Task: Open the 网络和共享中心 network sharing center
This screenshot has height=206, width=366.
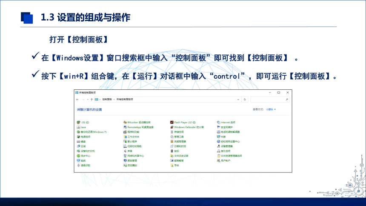Action: coord(134,156)
